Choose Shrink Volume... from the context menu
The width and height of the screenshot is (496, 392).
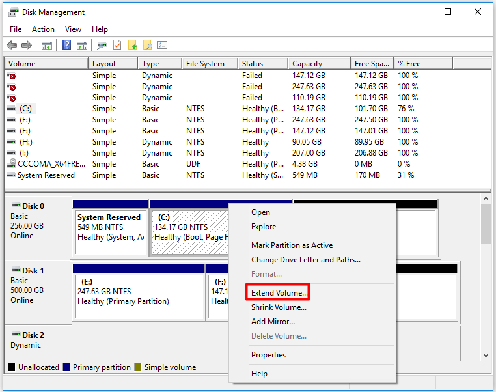(279, 307)
